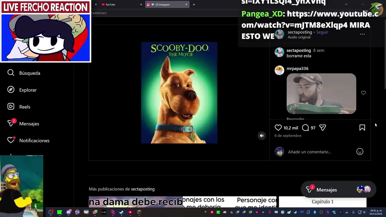Open the floating Mensajes popup button

338,190
